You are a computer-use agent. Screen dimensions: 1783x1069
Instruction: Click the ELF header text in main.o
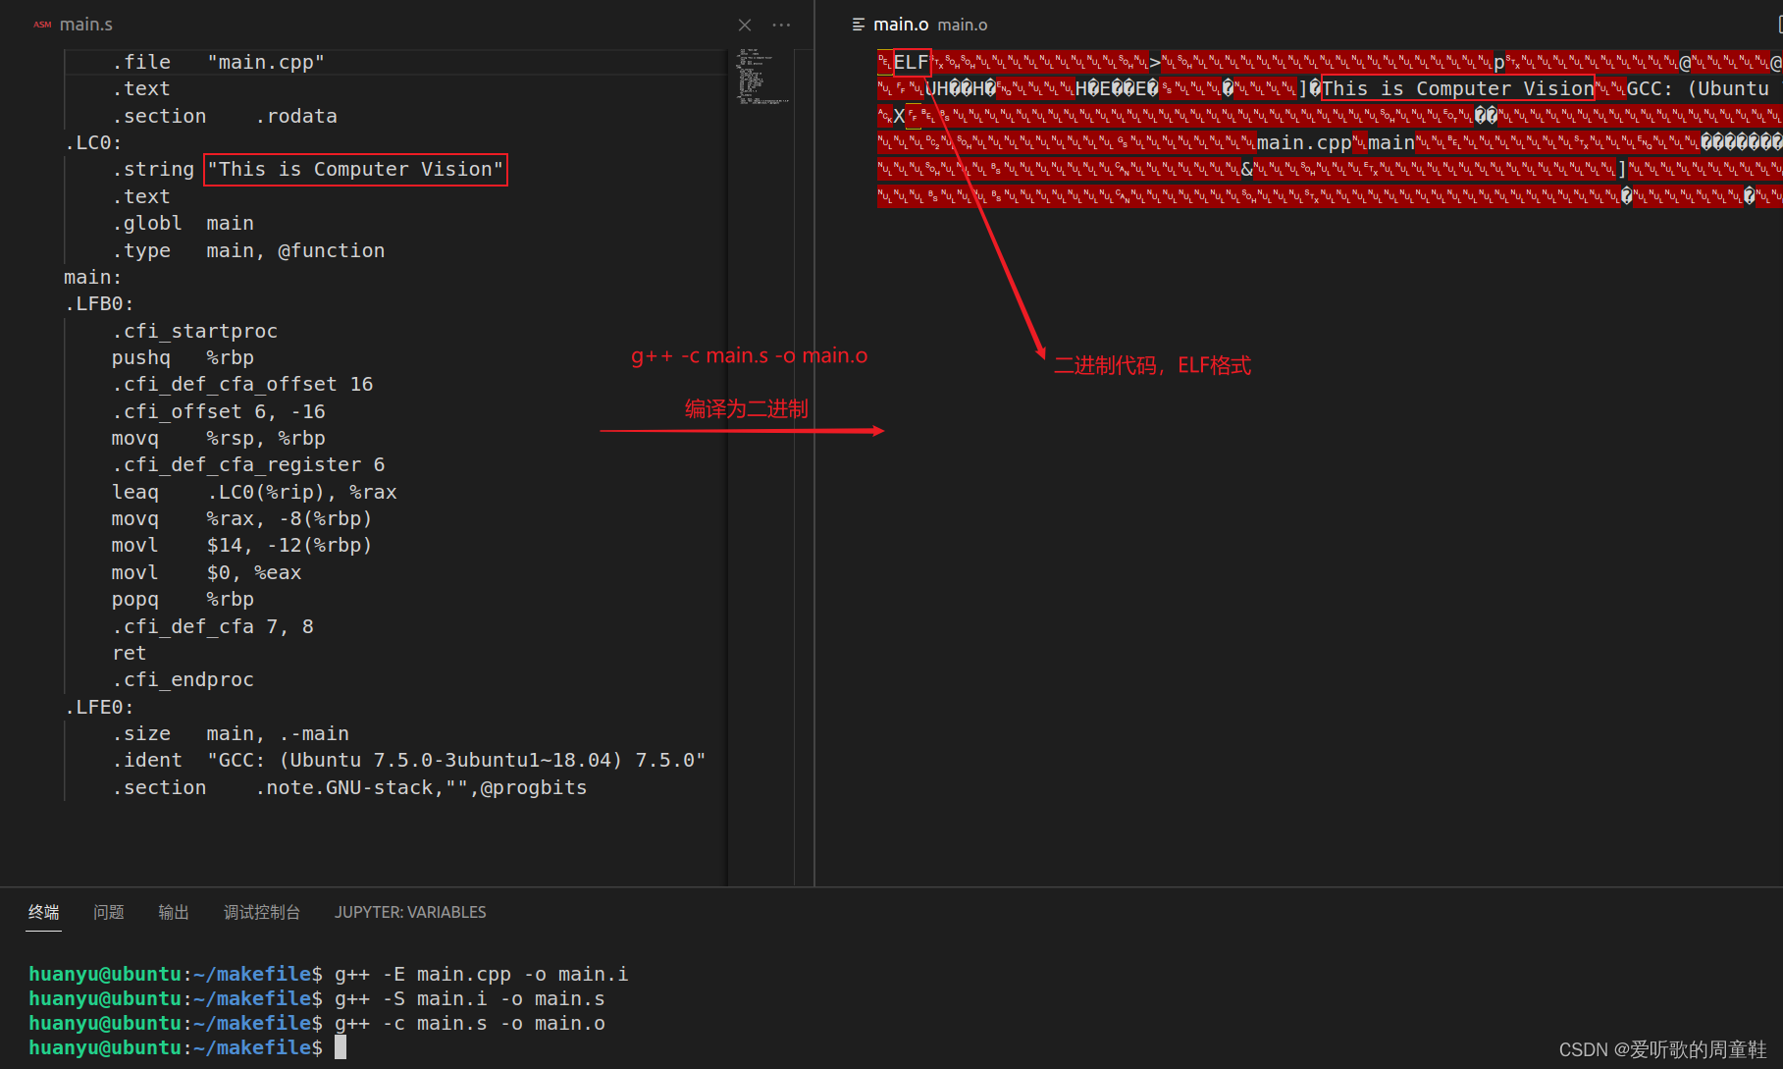pyautogui.click(x=911, y=62)
